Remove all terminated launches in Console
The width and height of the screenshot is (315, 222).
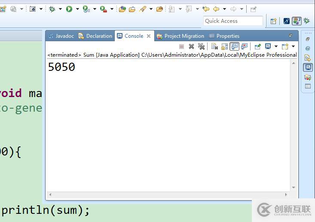tap(201, 46)
